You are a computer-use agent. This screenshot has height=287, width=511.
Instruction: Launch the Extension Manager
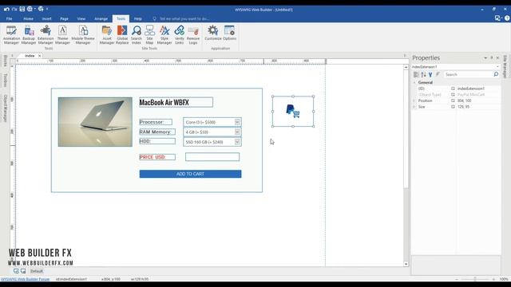pos(46,35)
